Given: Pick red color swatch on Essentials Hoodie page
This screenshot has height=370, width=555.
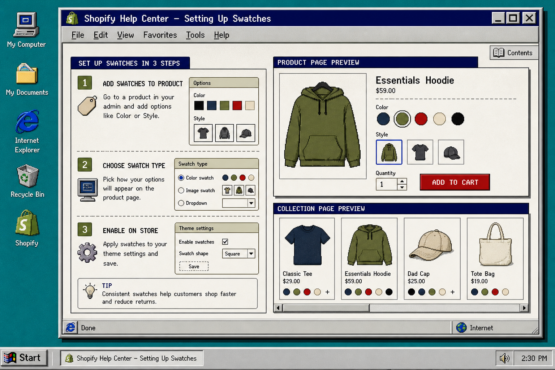Looking at the screenshot, I should 421,119.
